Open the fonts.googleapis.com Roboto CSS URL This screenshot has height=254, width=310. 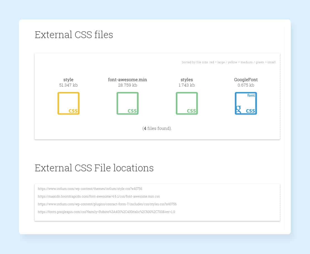pyautogui.click(x=106, y=212)
